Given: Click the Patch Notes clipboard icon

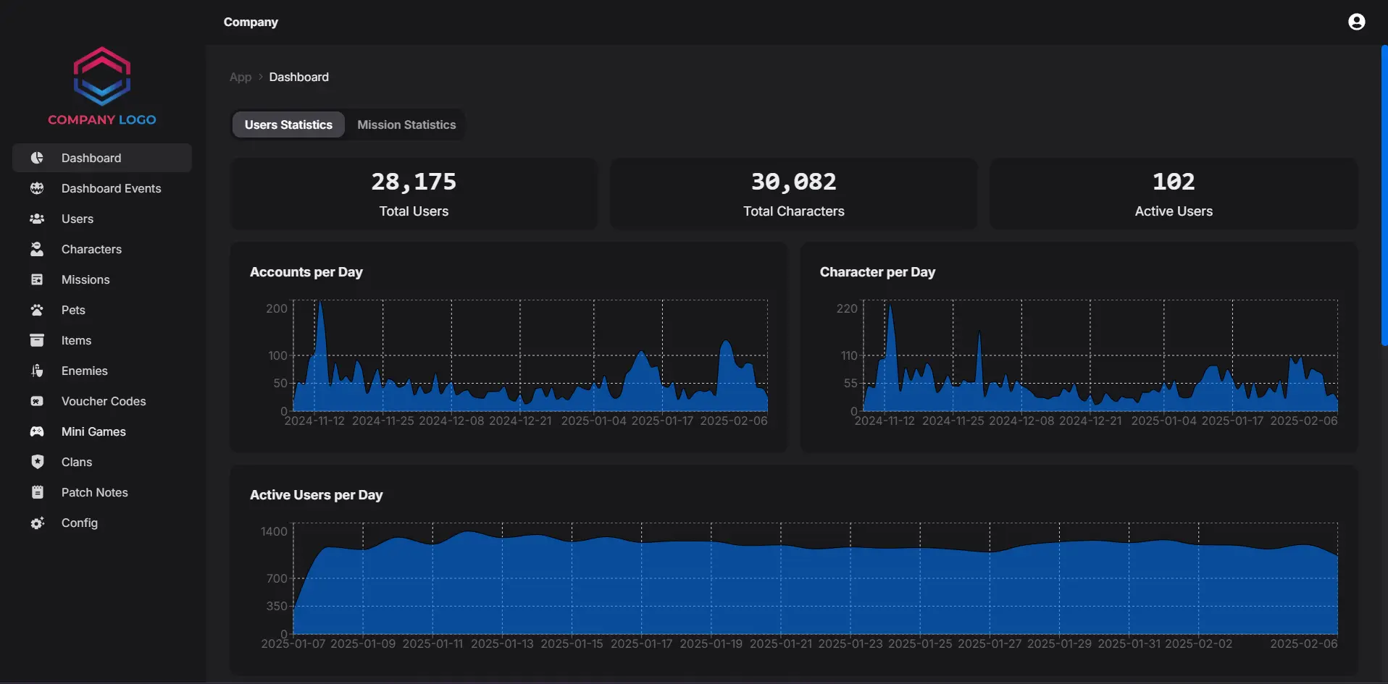Looking at the screenshot, I should coord(37,492).
